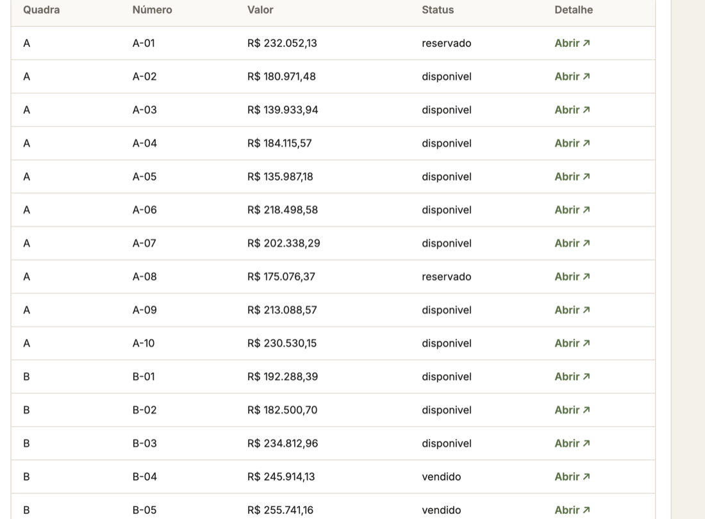
Task: Select the price R$ 234.812,96
Action: pos(283,443)
